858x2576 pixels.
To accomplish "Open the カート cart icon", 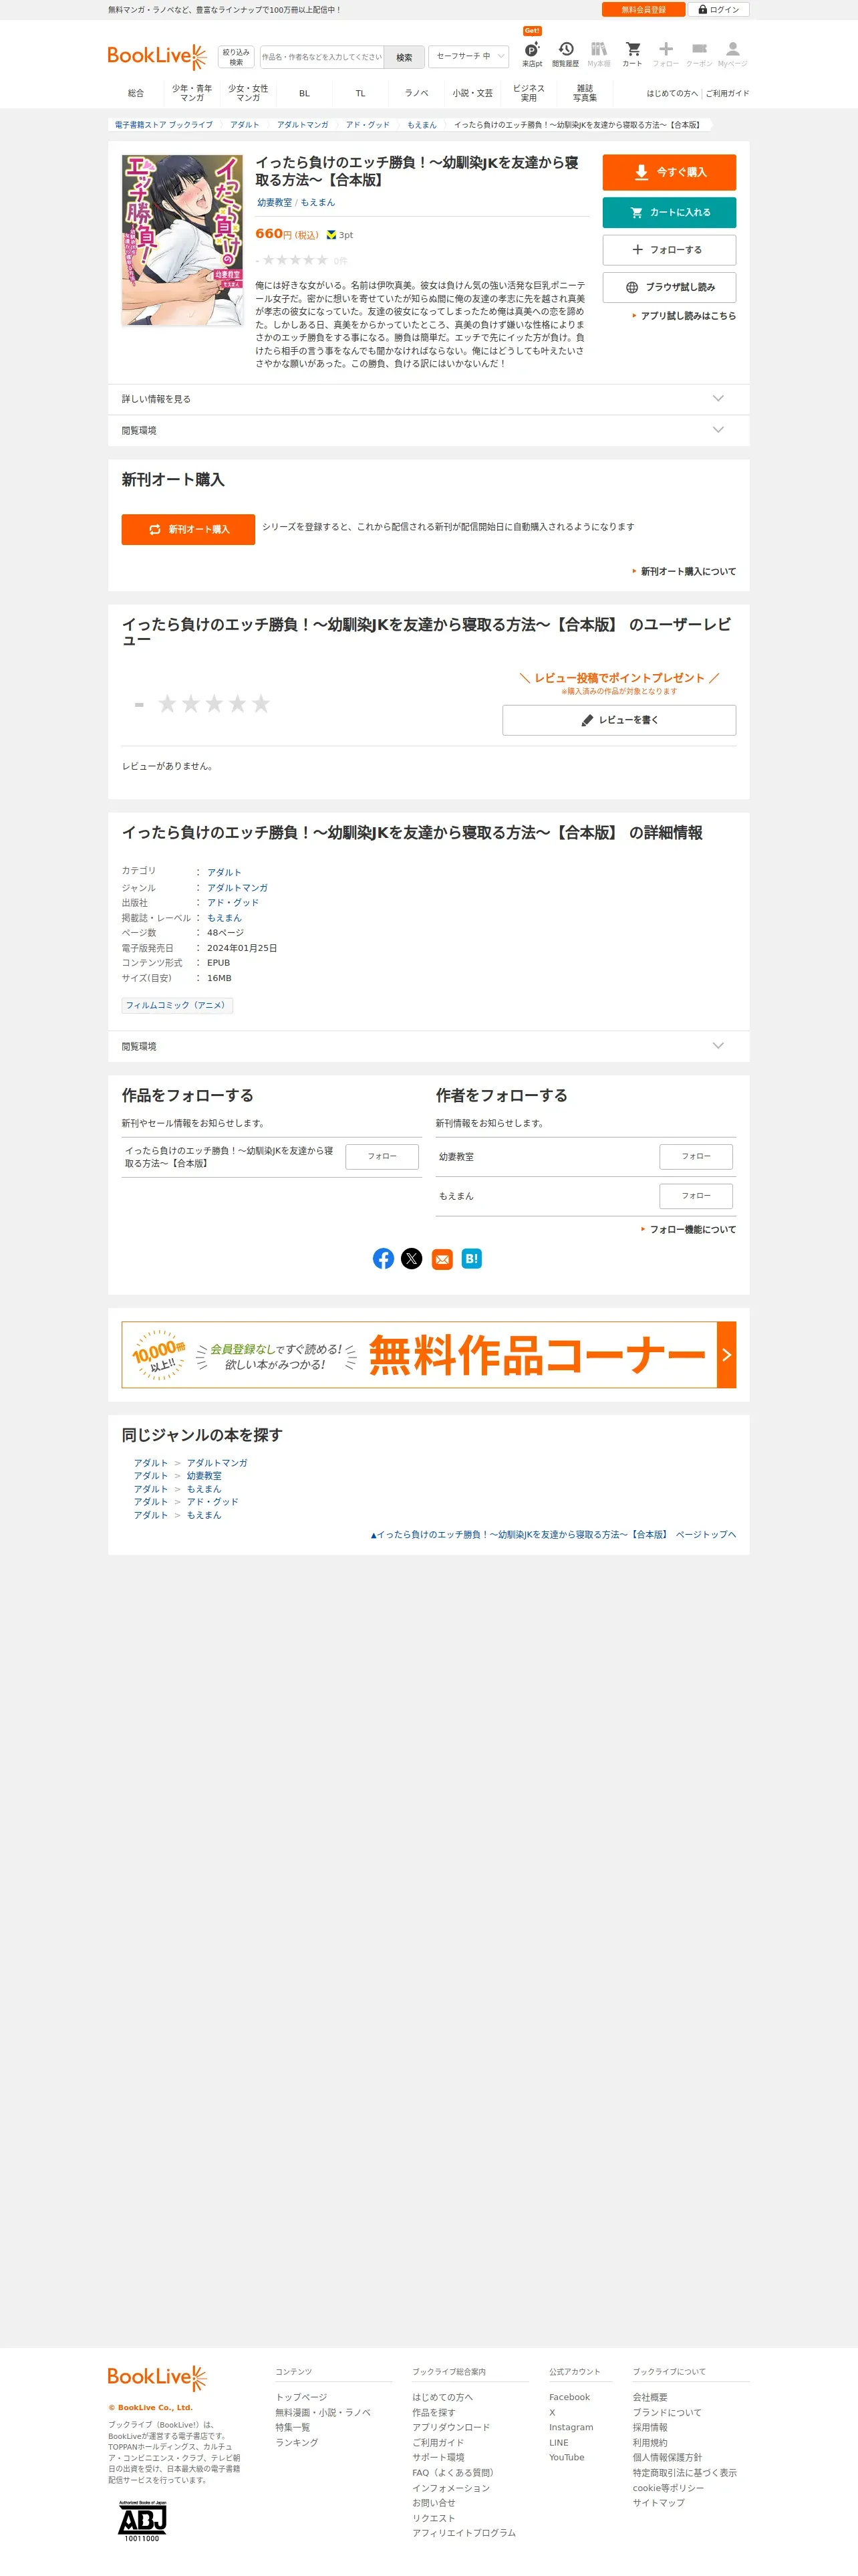I will click(632, 53).
